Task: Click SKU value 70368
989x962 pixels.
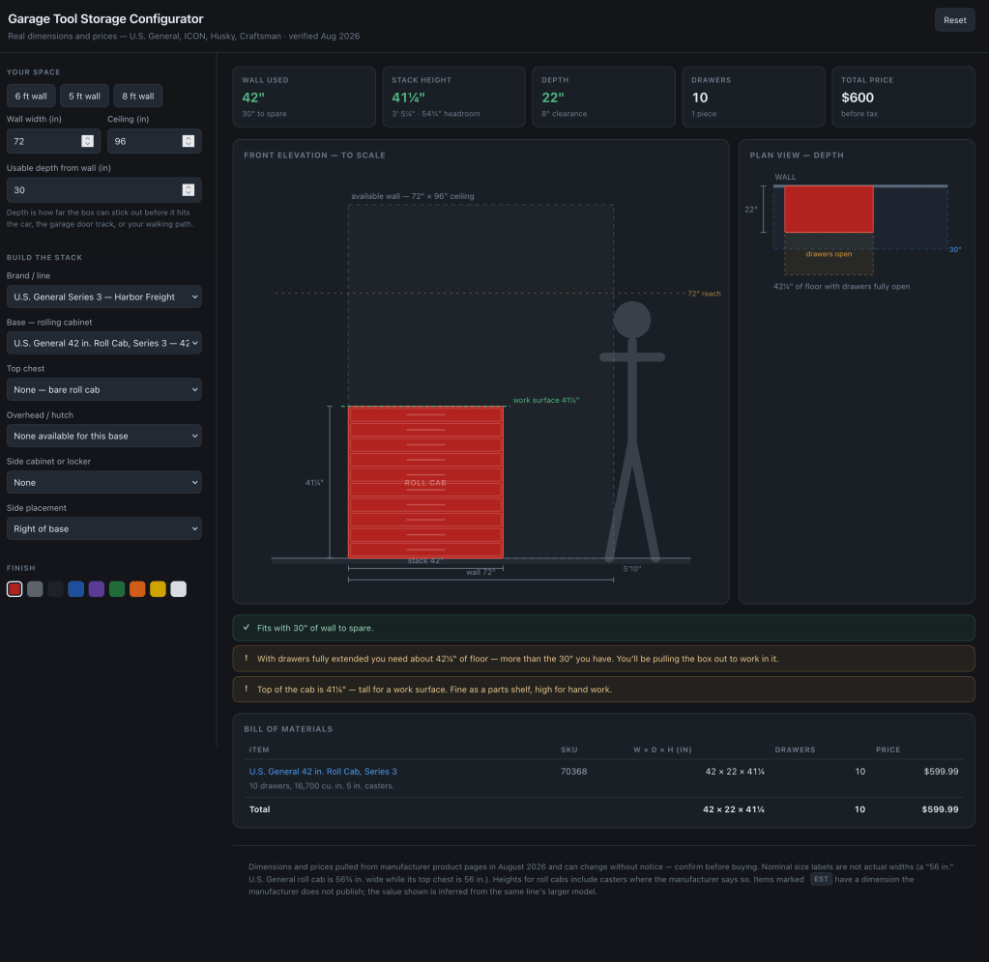Action: 574,771
